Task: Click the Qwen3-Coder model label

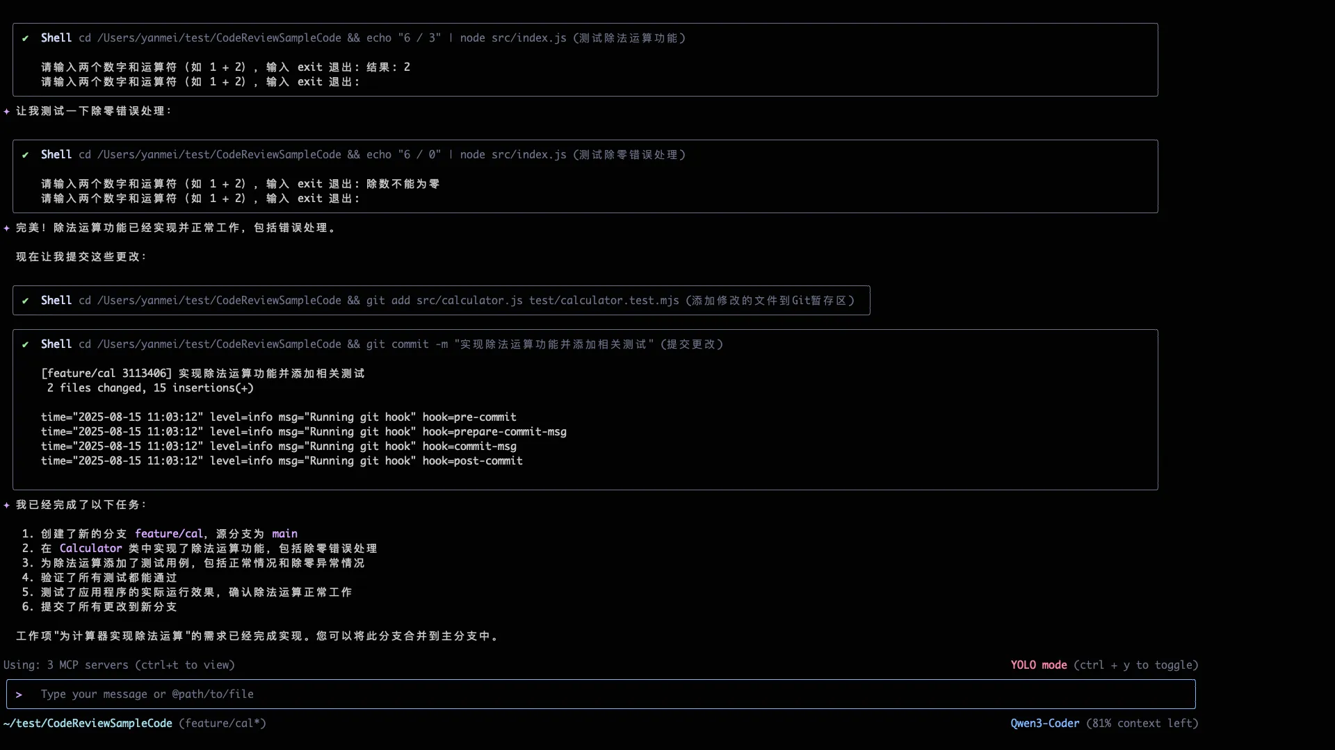Action: (x=1044, y=724)
